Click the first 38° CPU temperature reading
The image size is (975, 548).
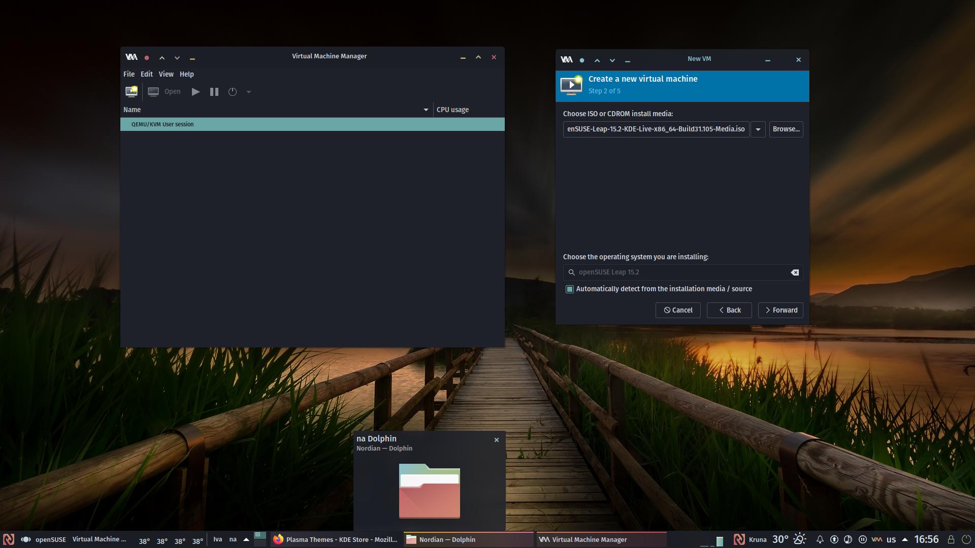144,541
